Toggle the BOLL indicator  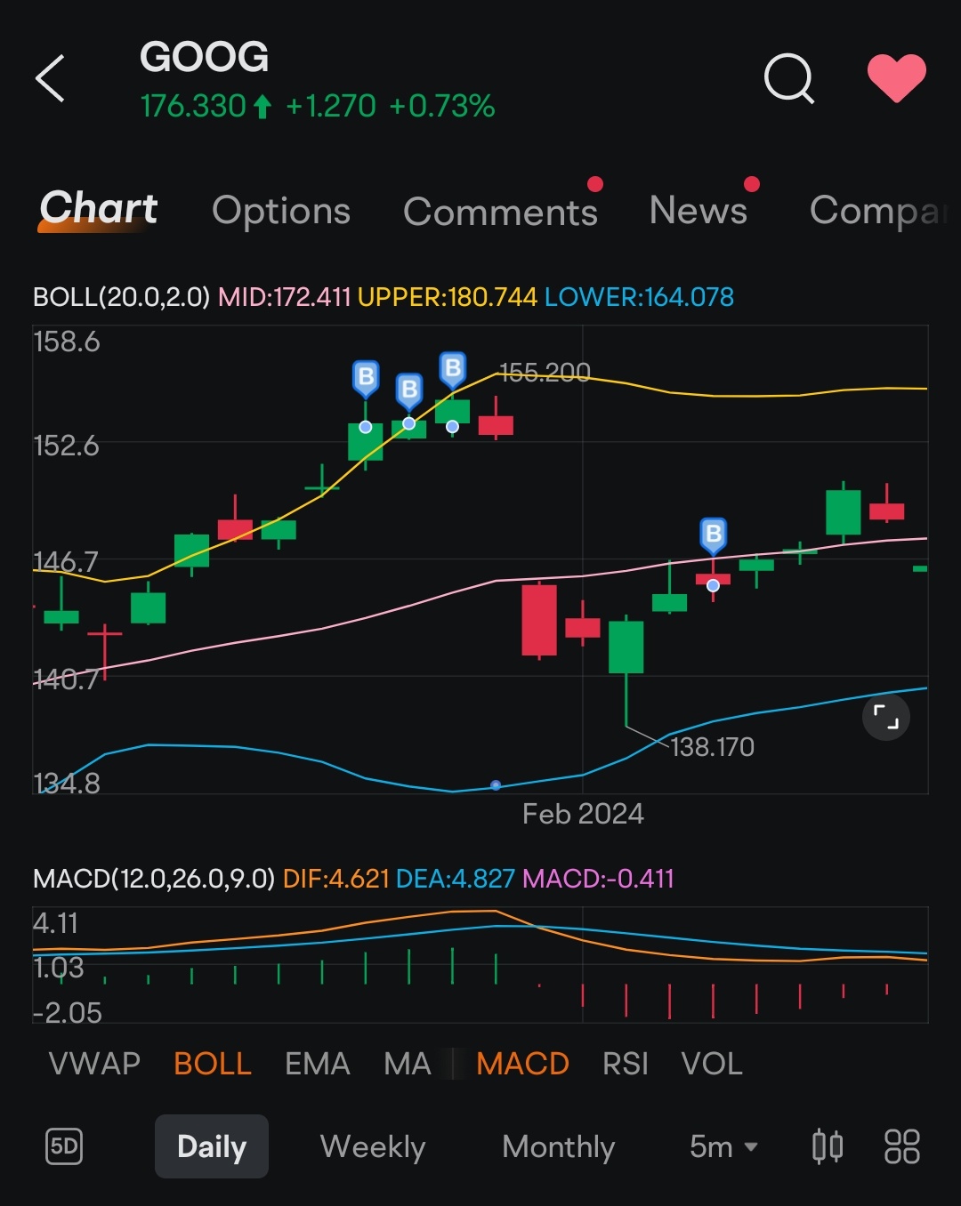pos(211,1063)
